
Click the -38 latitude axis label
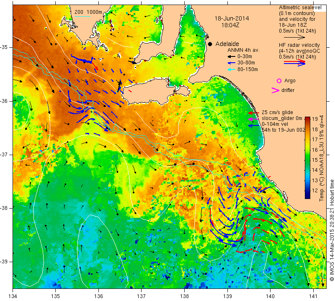point(4,208)
